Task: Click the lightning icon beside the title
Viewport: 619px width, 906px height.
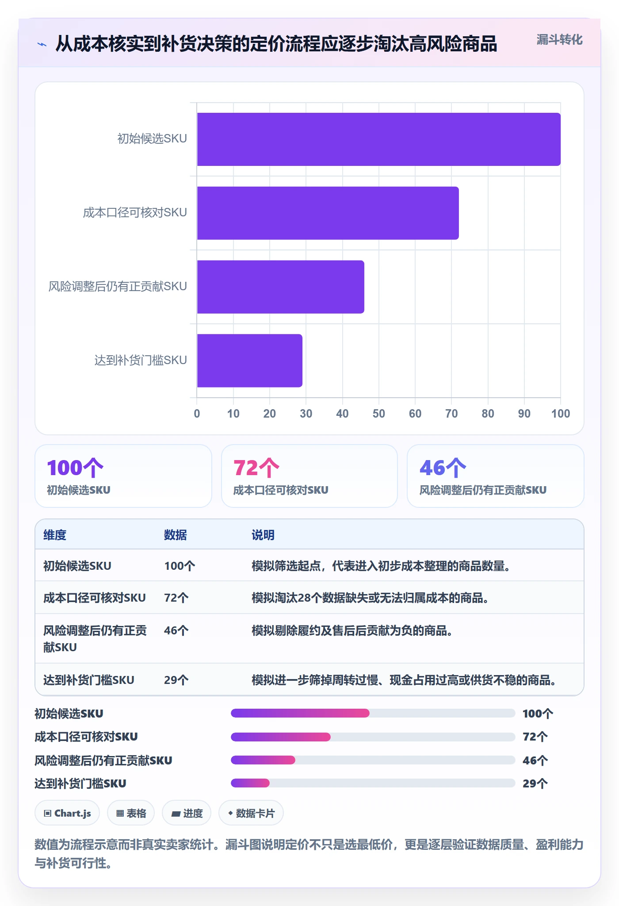Action: pyautogui.click(x=42, y=44)
